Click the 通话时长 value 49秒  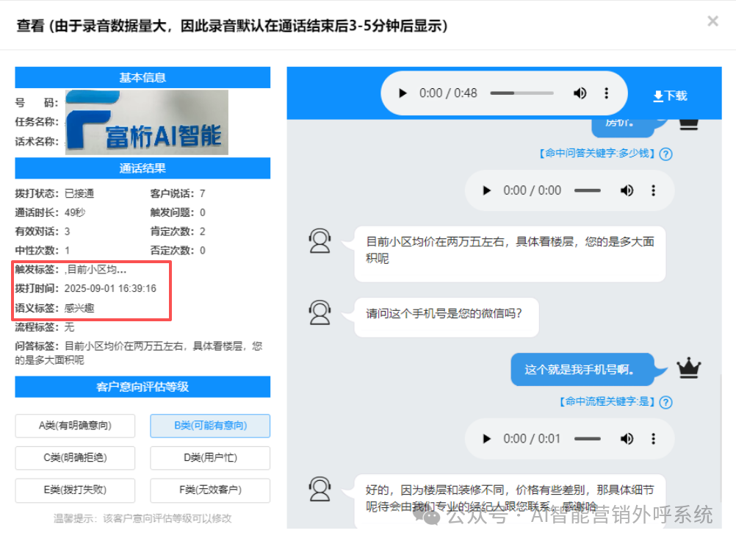(75, 212)
